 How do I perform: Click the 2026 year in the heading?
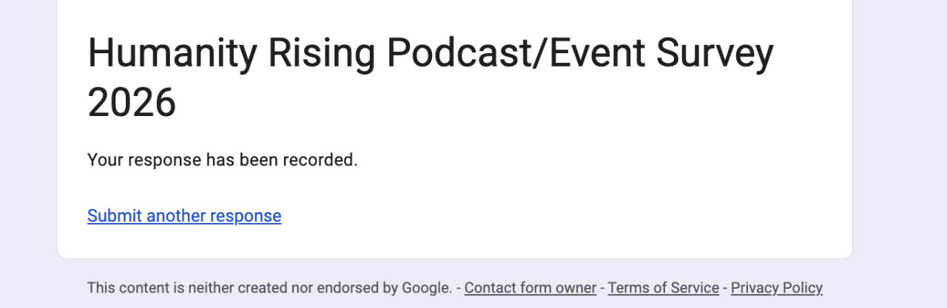coord(132,103)
